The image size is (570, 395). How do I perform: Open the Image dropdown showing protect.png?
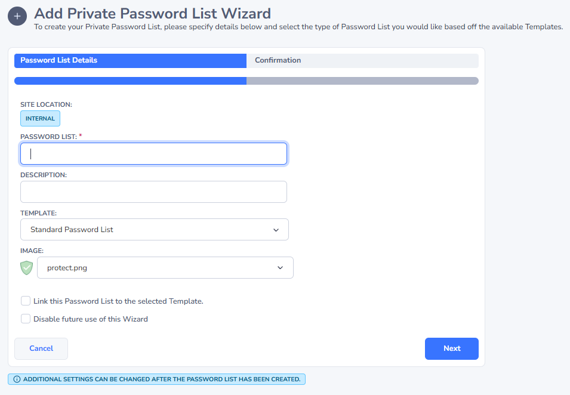[x=165, y=267]
